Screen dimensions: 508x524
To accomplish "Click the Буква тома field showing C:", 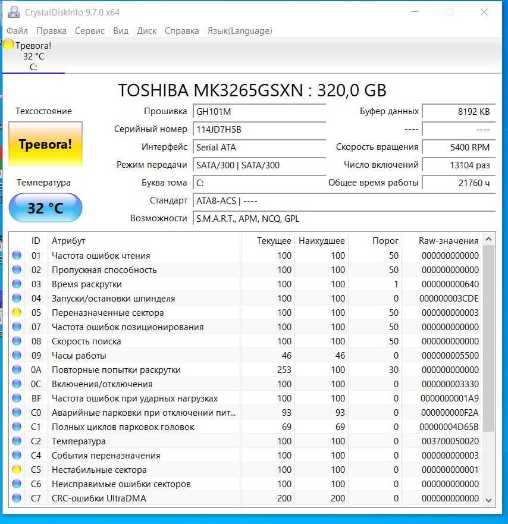I will 259,183.
